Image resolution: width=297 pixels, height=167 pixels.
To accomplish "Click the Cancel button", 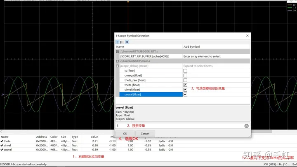I will click(145, 134).
